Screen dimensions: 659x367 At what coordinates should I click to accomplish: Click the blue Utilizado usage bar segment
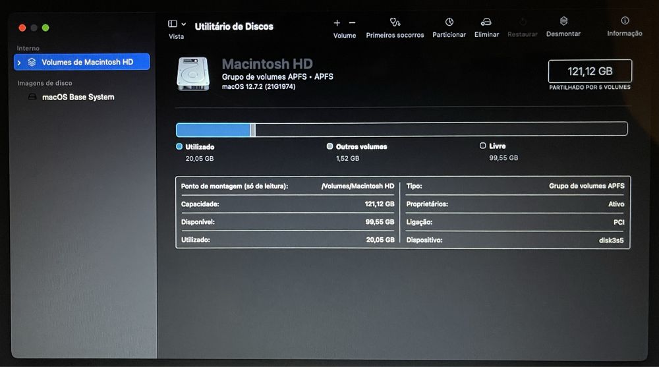(x=213, y=130)
